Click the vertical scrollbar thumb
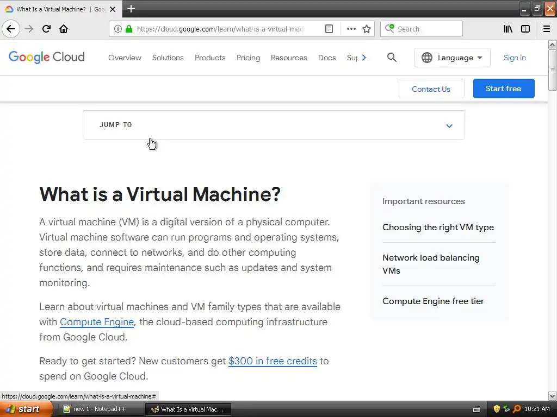The width and height of the screenshot is (557, 417). point(552,70)
